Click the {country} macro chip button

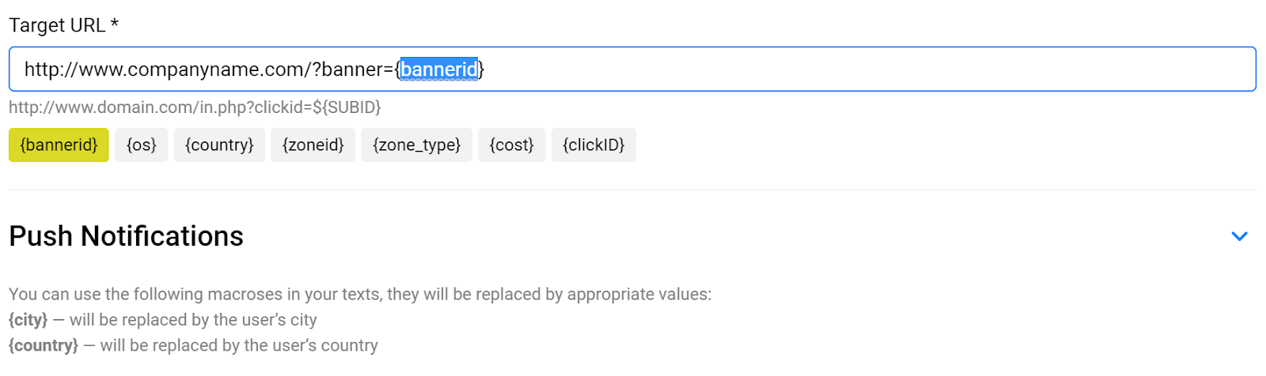[219, 145]
